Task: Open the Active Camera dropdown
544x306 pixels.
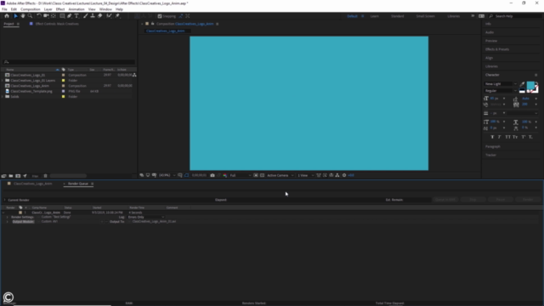Action: click(280, 175)
